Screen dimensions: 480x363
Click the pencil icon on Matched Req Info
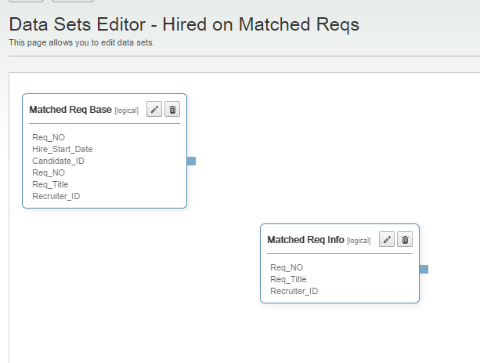[386, 240]
